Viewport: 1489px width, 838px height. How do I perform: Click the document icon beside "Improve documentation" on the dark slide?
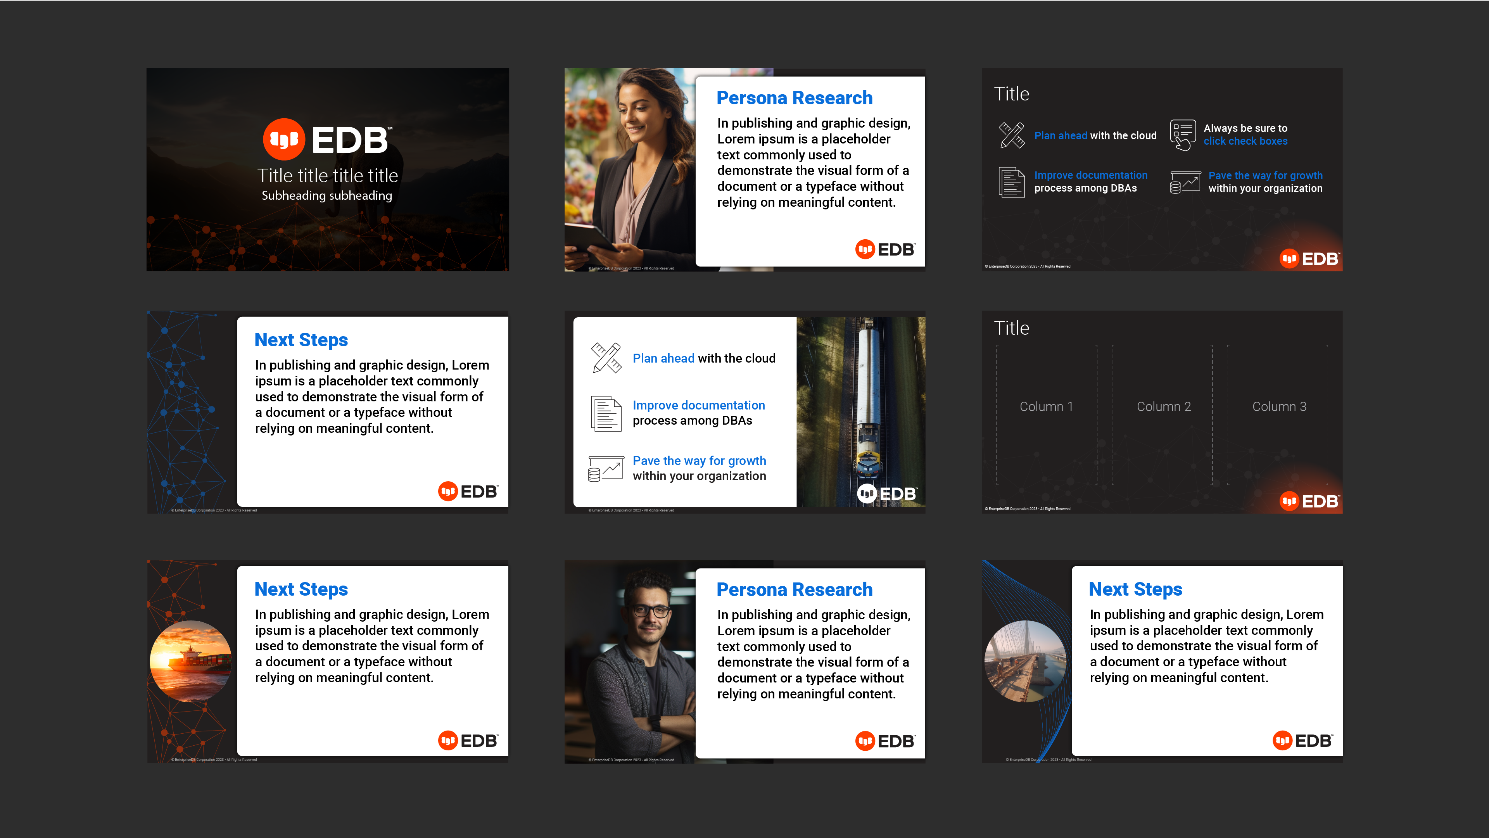1012,181
